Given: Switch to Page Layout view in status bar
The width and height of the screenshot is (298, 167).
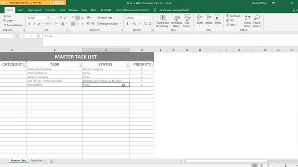Looking at the screenshot, I should (262, 166).
